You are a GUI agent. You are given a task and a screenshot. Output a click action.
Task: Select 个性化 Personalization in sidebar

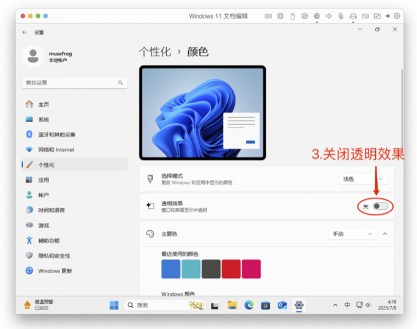(x=75, y=164)
